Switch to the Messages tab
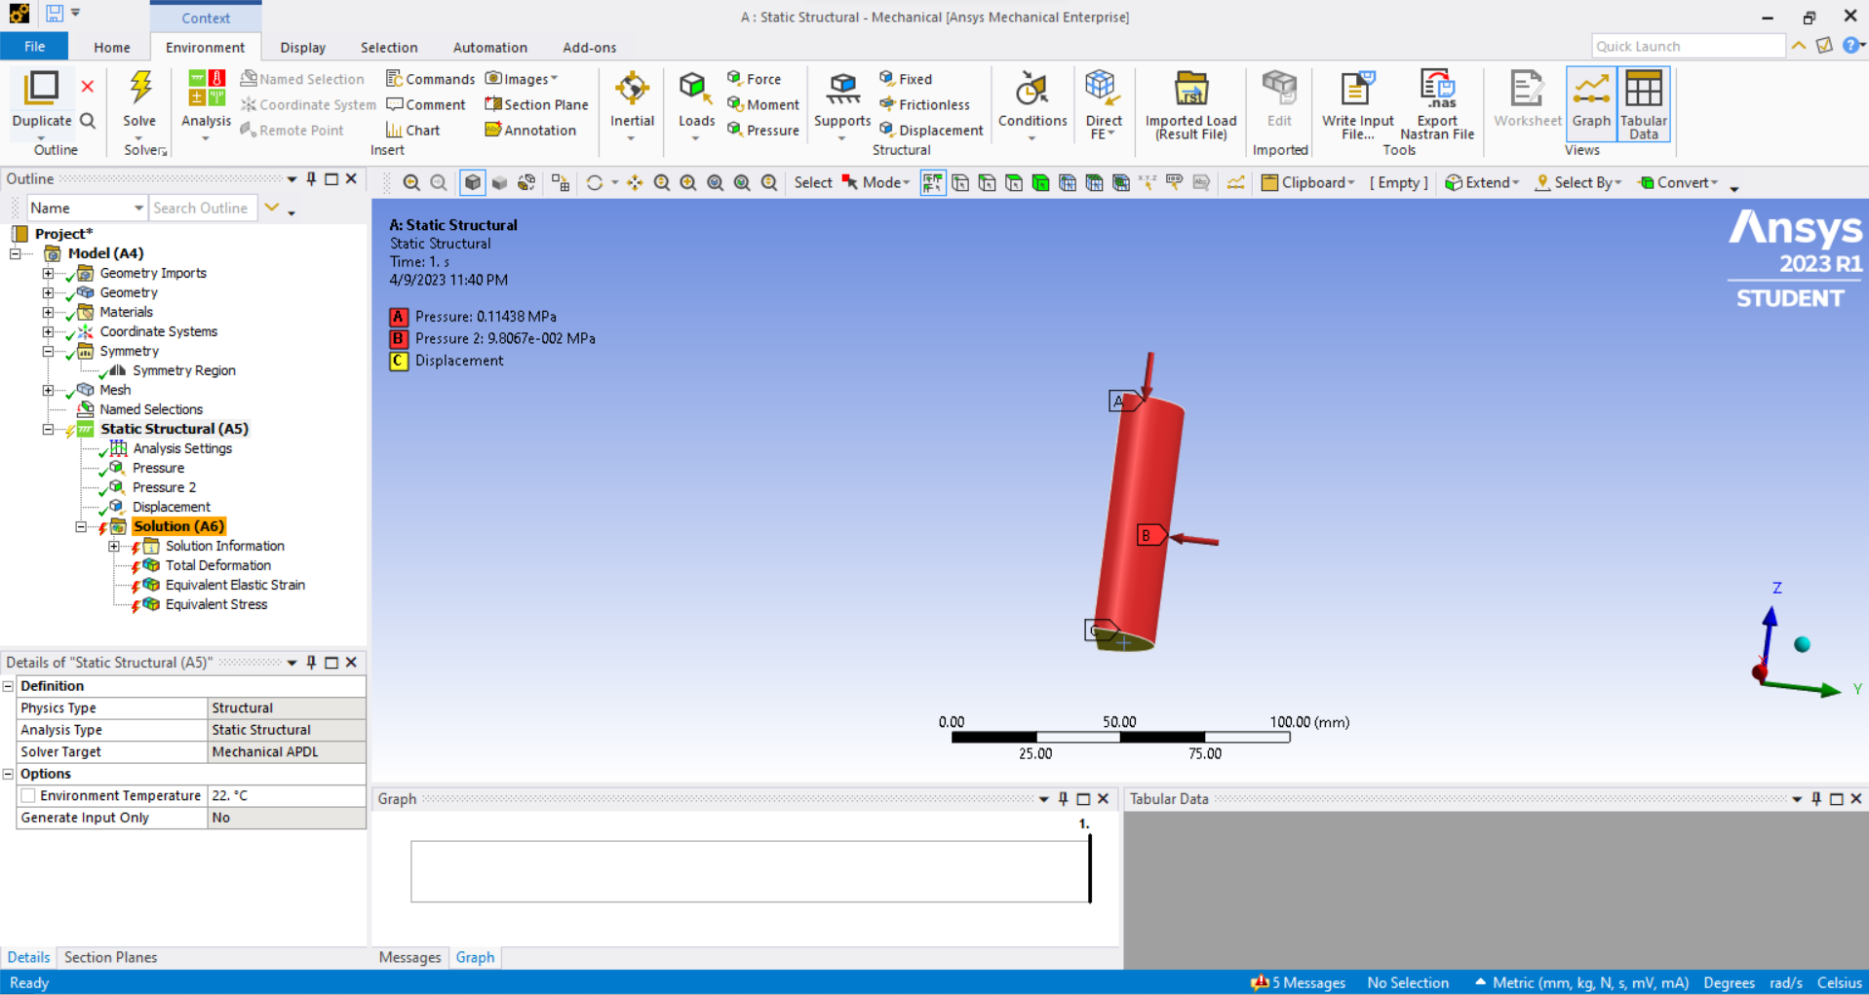The height and width of the screenshot is (995, 1869). [x=409, y=957]
